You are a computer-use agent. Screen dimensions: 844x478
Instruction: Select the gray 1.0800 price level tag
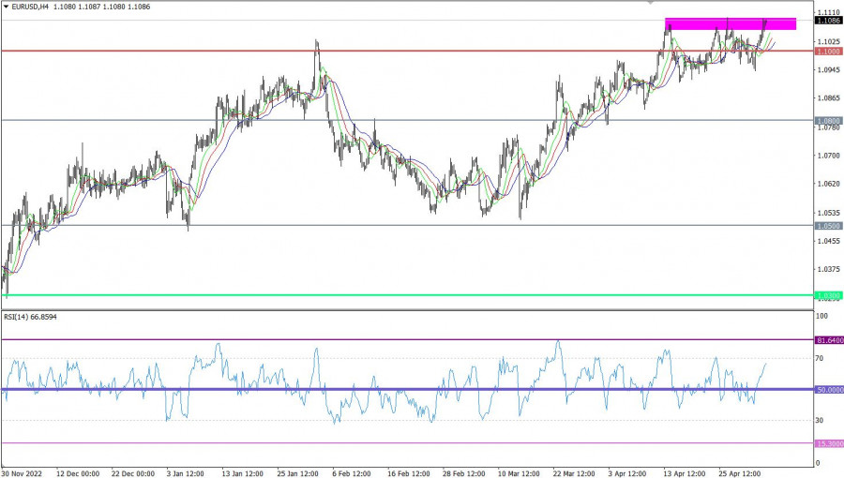(828, 121)
